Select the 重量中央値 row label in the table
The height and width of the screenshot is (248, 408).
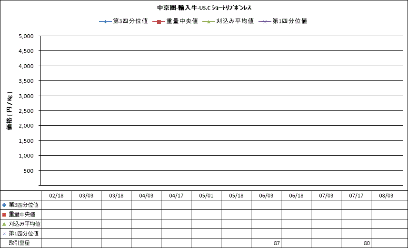coord(22,214)
